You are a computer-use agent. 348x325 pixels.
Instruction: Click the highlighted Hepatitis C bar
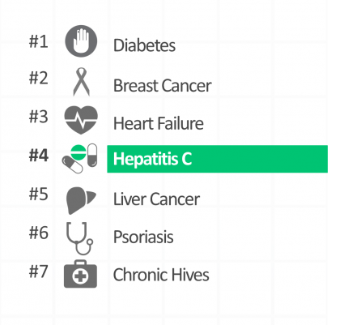pyautogui.click(x=218, y=159)
